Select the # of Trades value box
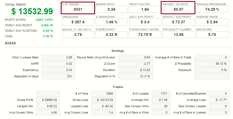This screenshot has width=233, height=119. tap(78, 9)
